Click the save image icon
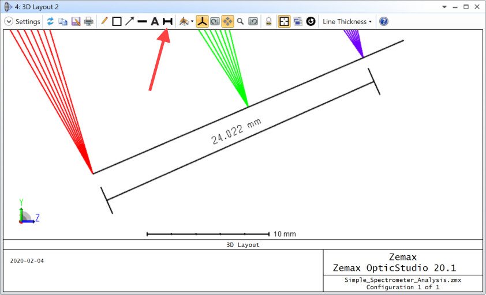486x295 pixels. tap(76, 21)
